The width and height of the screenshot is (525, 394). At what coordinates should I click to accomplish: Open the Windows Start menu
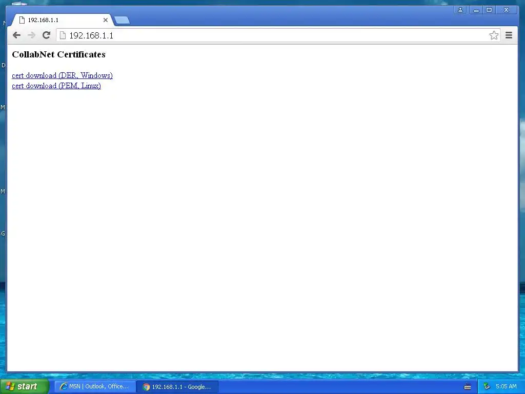coord(24,386)
